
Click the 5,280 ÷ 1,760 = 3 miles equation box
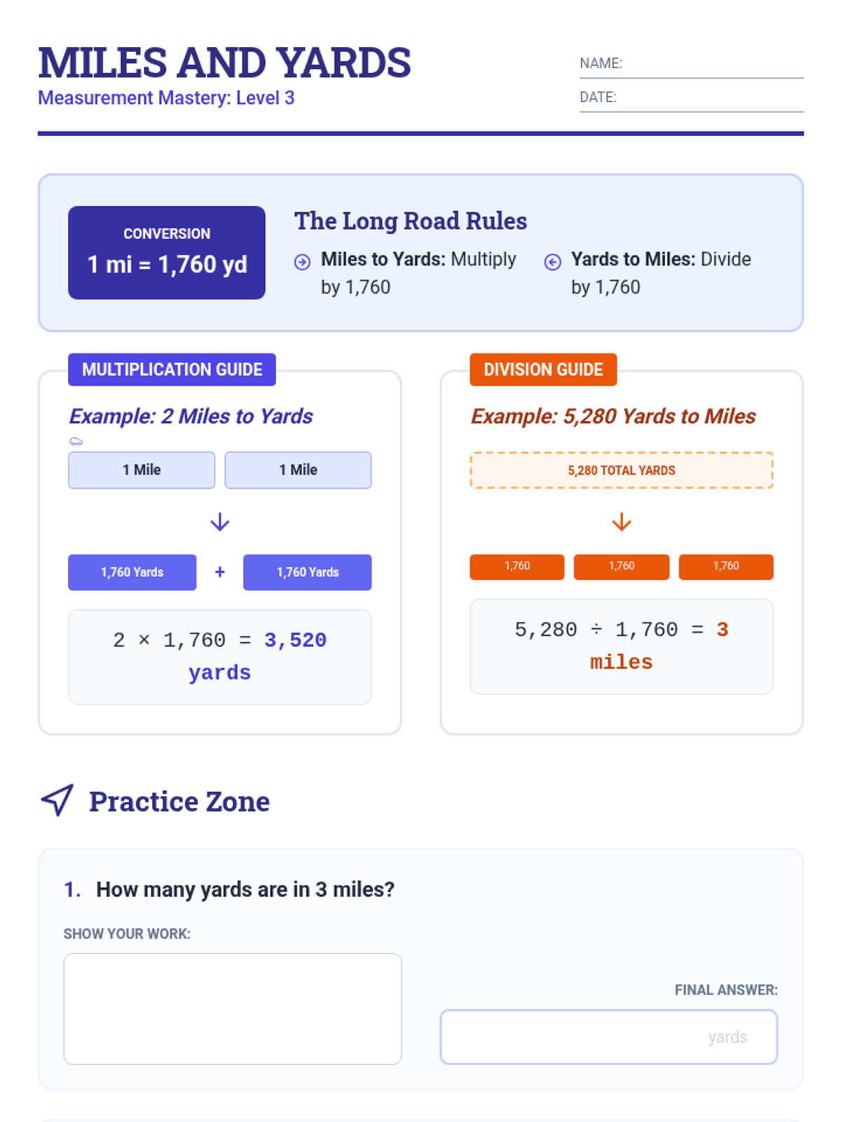pyautogui.click(x=622, y=647)
